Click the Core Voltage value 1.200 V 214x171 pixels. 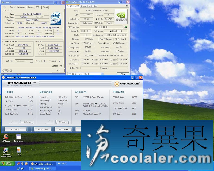pyautogui.click(x=44, y=23)
